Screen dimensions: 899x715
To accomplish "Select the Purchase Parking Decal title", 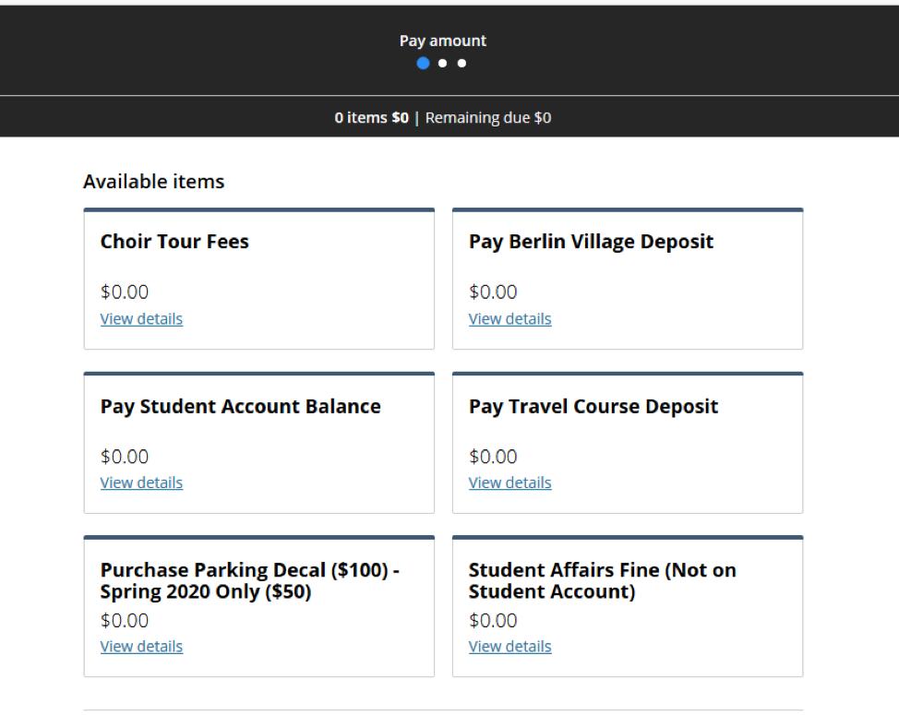I will point(249,581).
